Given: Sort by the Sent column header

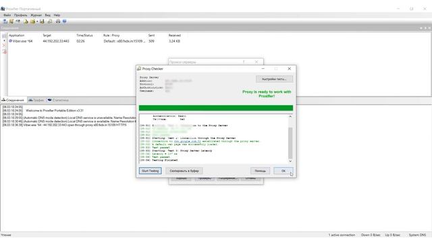Looking at the screenshot, I should [x=151, y=35].
